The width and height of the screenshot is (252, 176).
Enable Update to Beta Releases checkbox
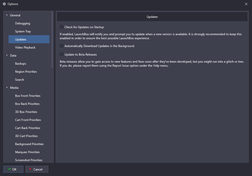pyautogui.click(x=61, y=54)
